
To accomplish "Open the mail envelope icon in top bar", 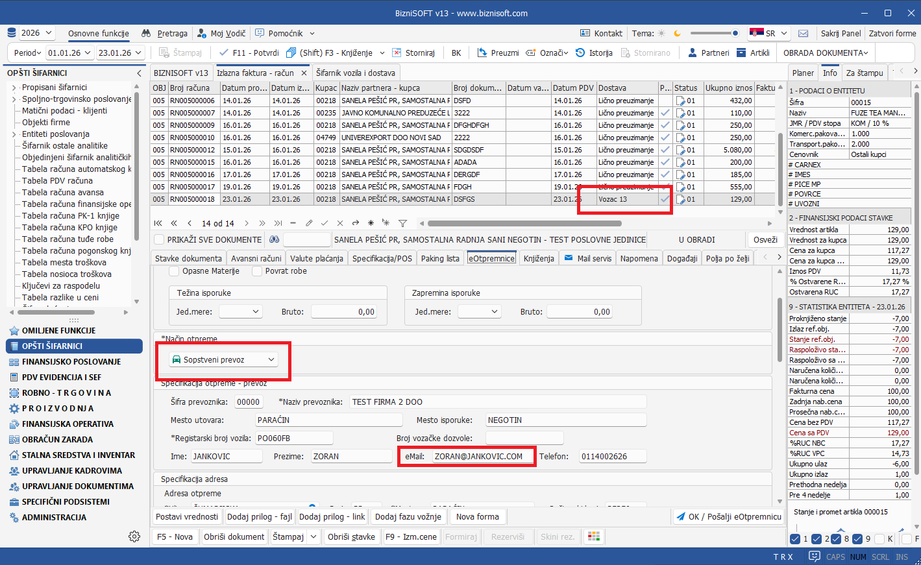I will click(803, 34).
